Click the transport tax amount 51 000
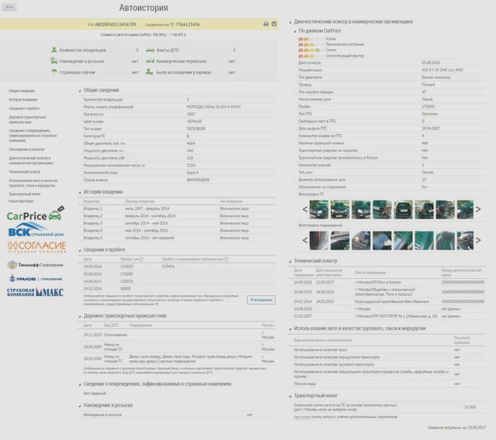496x440 pixels. 470,407
